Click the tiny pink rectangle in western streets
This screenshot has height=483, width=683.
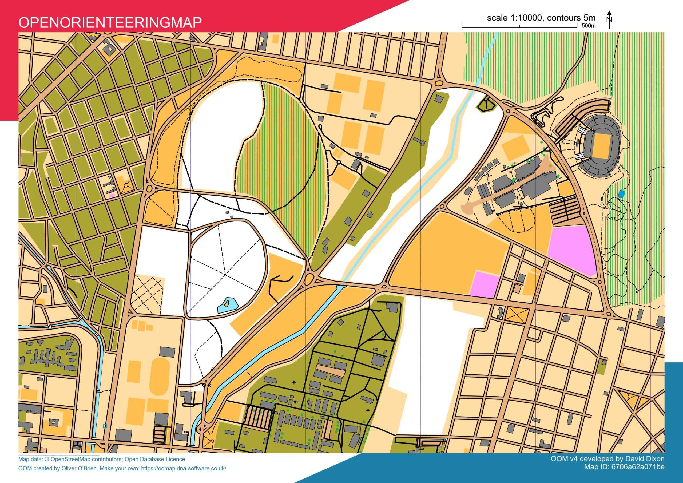[x=112, y=196]
